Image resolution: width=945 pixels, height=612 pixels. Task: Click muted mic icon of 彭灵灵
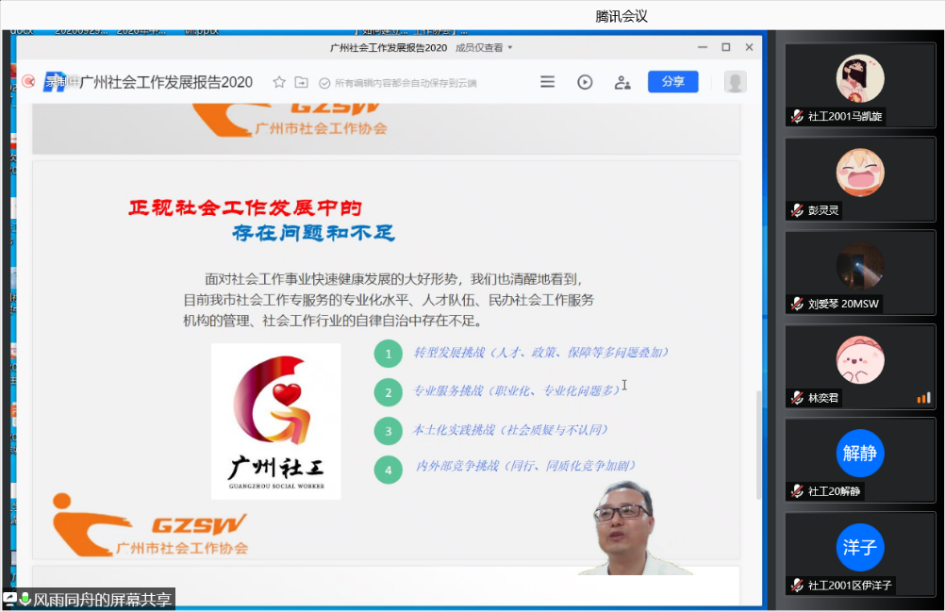click(798, 210)
